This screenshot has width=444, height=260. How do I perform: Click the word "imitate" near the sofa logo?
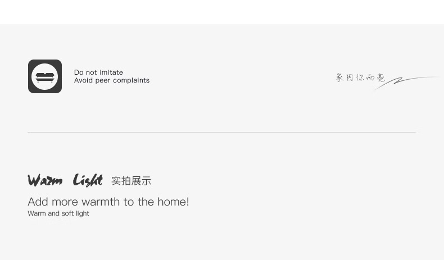(x=111, y=72)
